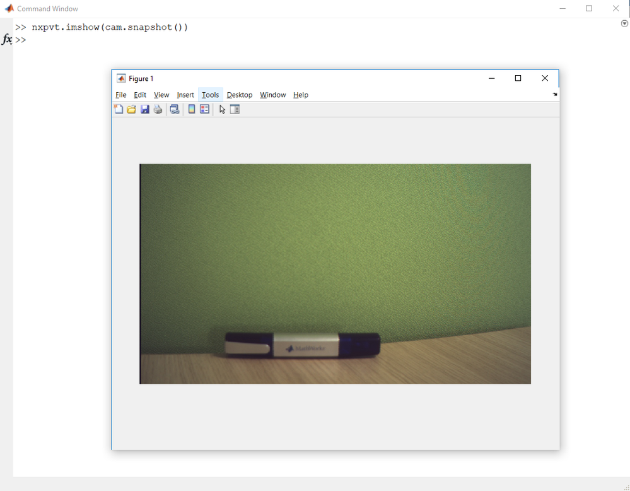The height and width of the screenshot is (491, 630).
Task: Click the nxpvt.imshow(cam.snapshot()) command text
Action: click(x=110, y=27)
